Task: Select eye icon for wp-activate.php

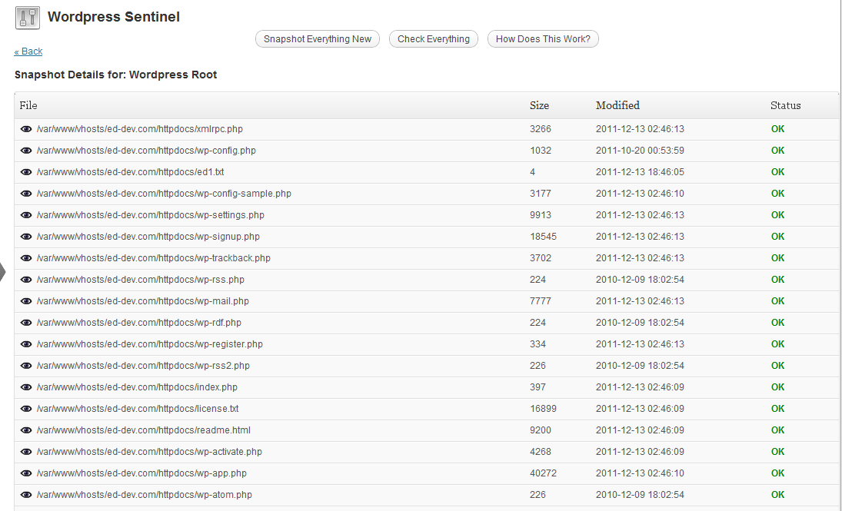Action: pos(26,451)
